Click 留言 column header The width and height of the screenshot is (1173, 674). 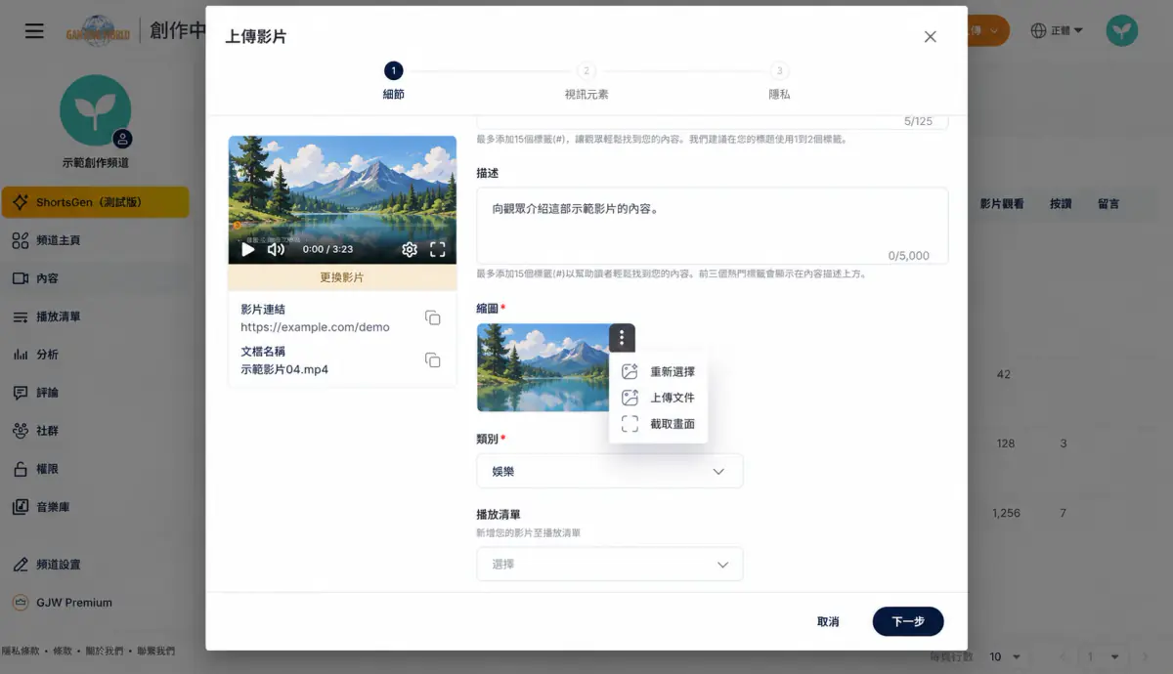click(1108, 204)
